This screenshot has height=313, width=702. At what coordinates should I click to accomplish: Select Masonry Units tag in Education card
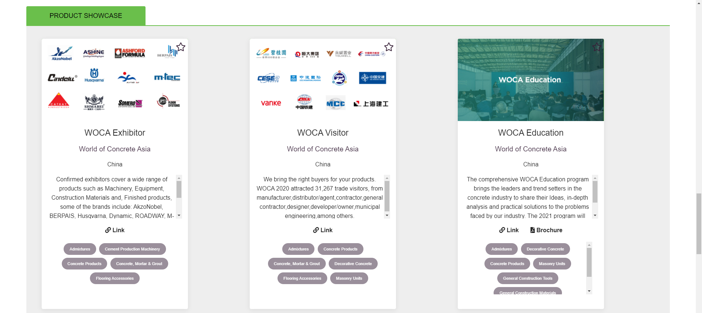coord(552,264)
